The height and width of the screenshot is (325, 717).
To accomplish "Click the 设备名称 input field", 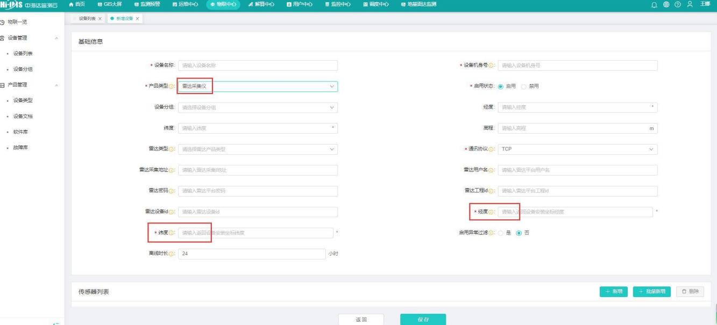I will pyautogui.click(x=258, y=66).
